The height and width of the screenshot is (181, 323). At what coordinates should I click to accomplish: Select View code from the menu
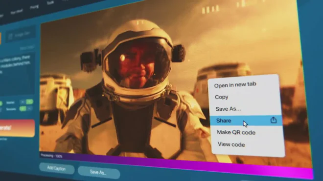(231, 144)
